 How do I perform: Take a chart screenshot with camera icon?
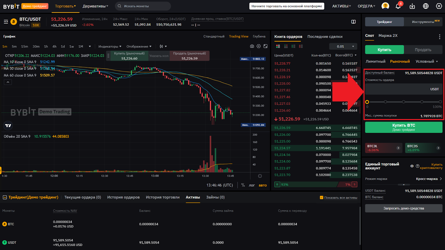click(252, 46)
